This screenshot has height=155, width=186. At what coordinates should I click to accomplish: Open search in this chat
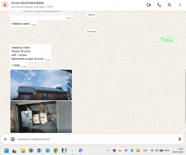169,5
